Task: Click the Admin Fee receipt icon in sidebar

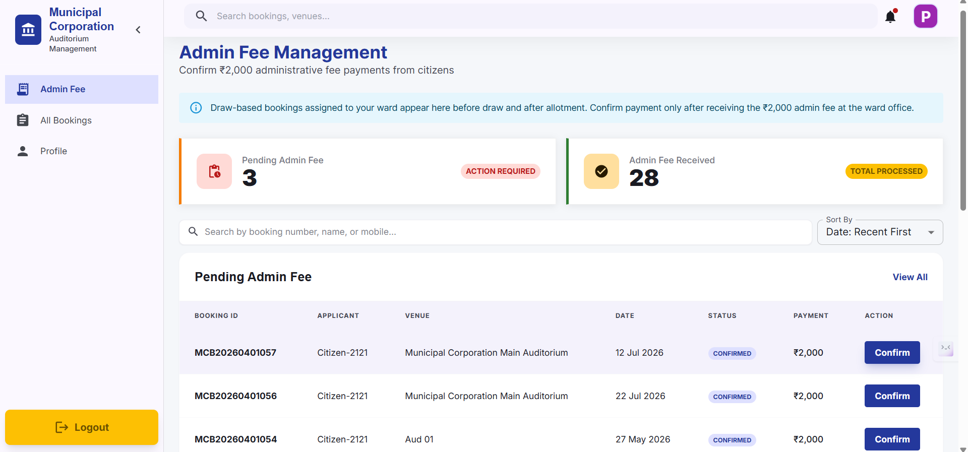Action: (23, 89)
